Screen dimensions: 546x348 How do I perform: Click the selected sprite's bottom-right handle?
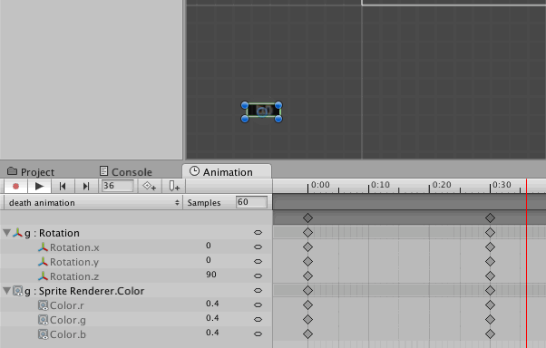click(278, 119)
